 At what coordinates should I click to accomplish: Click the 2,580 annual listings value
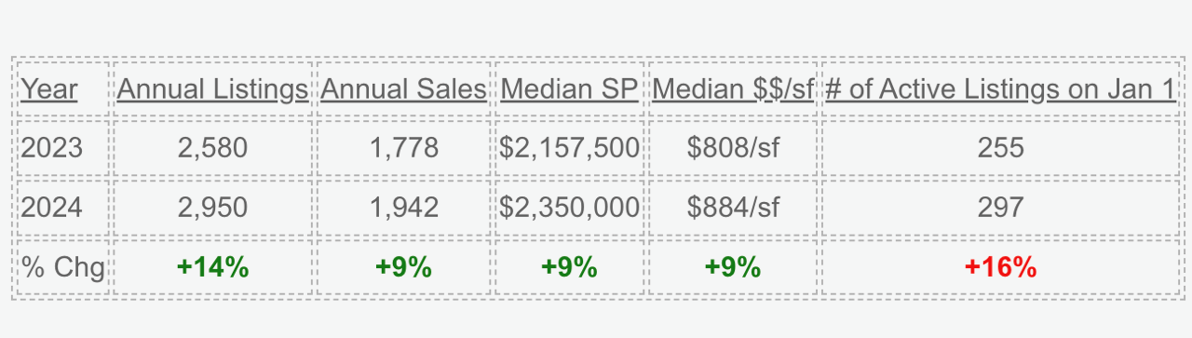212,148
